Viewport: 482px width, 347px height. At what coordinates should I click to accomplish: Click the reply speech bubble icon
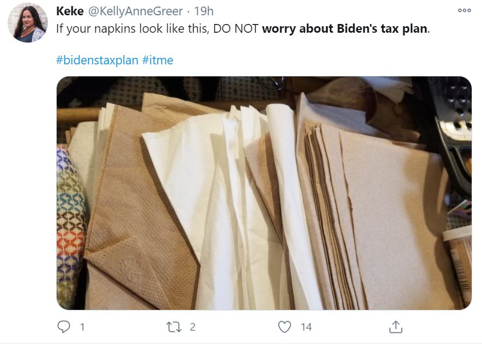pos(64,327)
